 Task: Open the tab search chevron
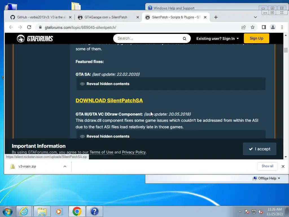pyautogui.click(x=255, y=17)
